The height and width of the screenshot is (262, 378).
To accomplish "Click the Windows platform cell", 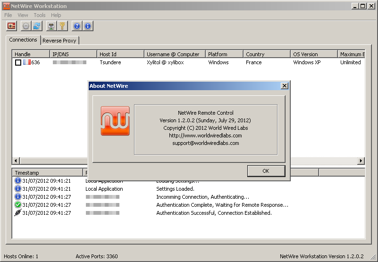I will 218,62.
